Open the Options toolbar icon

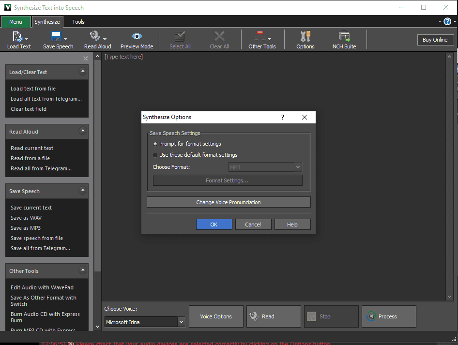coord(305,36)
